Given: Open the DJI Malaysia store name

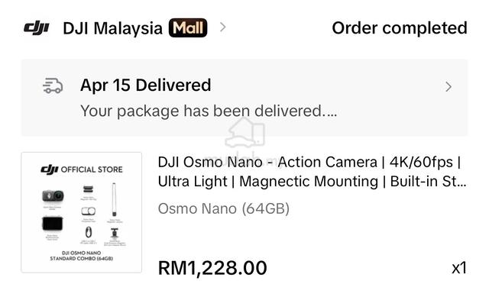Looking at the screenshot, I should pyautogui.click(x=112, y=28).
